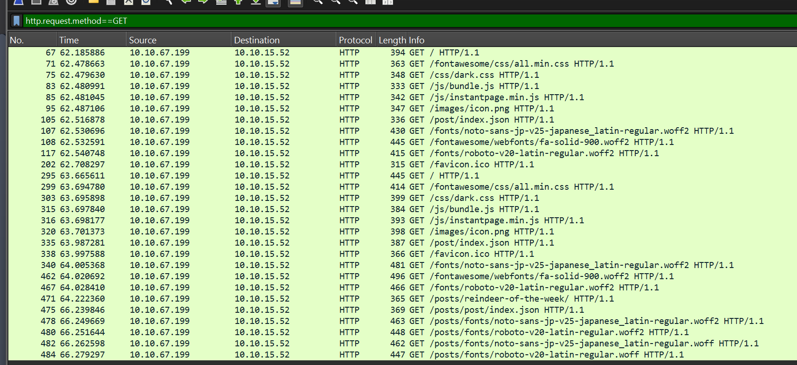The height and width of the screenshot is (365, 797).
Task: Click the green go forward arrow
Action: click(203, 2)
